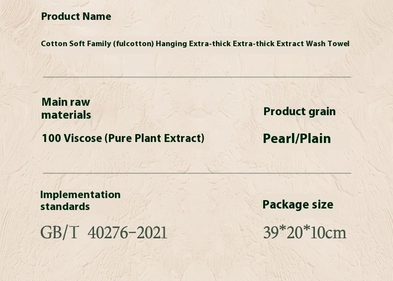Click the word 'fulcotton' in parentheses
Viewport: 393px width, 281px height.
pyautogui.click(x=133, y=44)
